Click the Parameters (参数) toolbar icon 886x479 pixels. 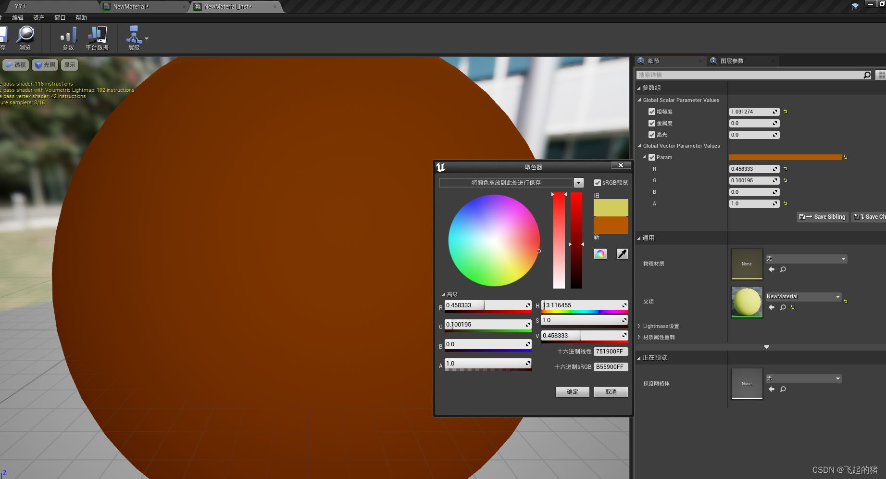[68, 38]
